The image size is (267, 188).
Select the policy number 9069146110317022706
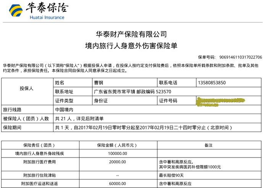coord(241,57)
